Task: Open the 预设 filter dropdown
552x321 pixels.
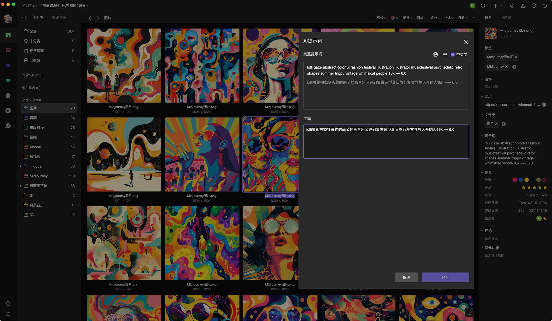Action: (x=381, y=18)
